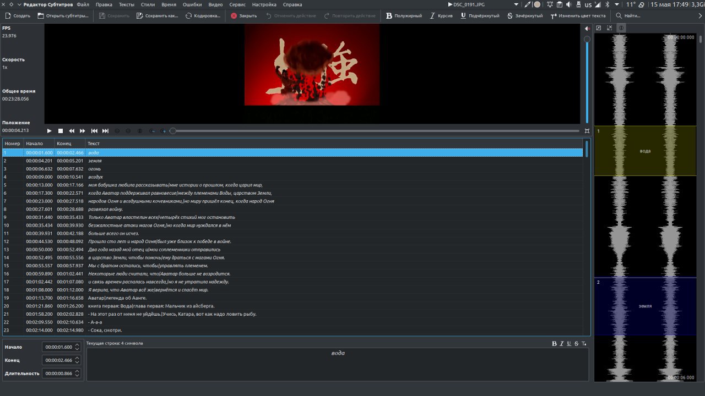This screenshot has width=705, height=396.
Task: Expand the tray arrow next to Bluetooth
Action: coord(617,4)
